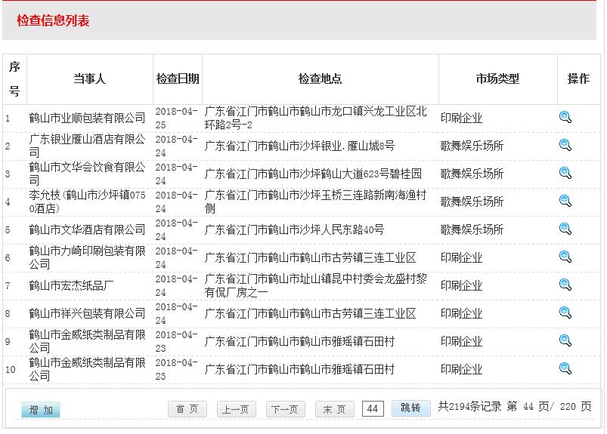View details of 广东银业雁山酒店有限公司 record

[x=565, y=145]
